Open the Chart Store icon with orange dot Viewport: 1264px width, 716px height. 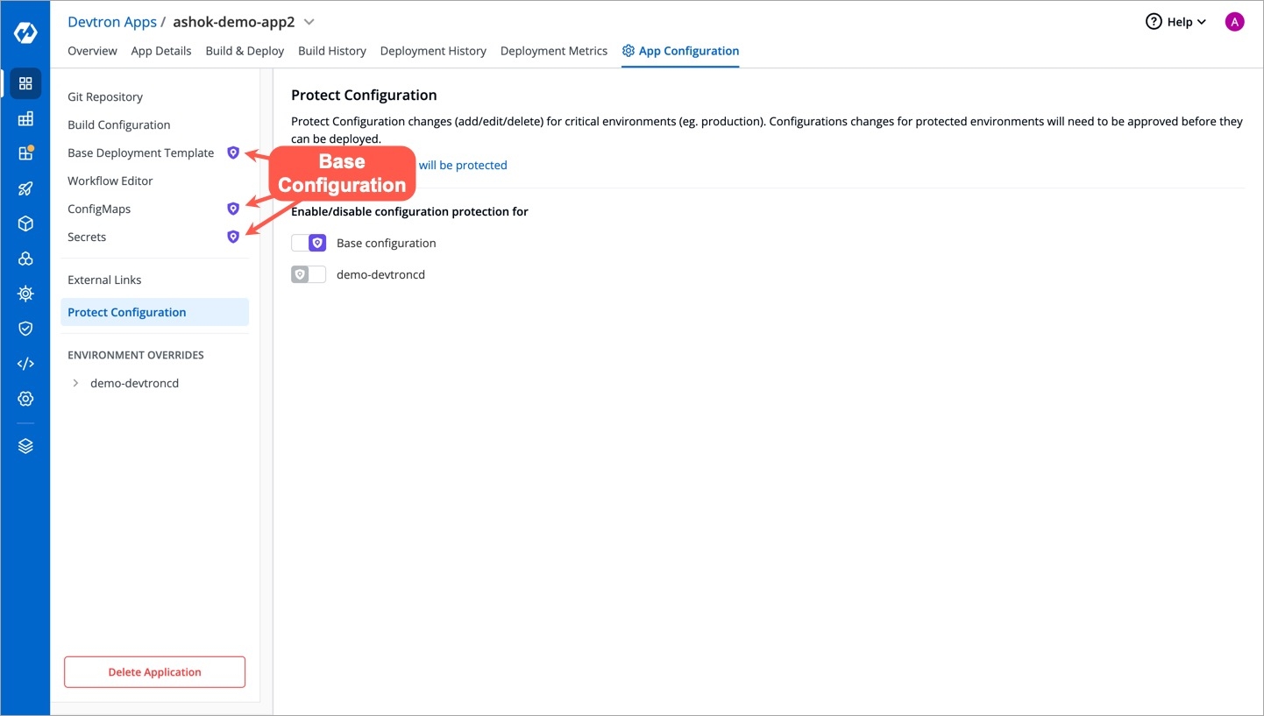coord(25,153)
